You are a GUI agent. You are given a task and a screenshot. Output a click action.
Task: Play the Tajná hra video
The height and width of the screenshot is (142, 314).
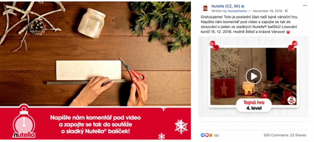(x=254, y=76)
